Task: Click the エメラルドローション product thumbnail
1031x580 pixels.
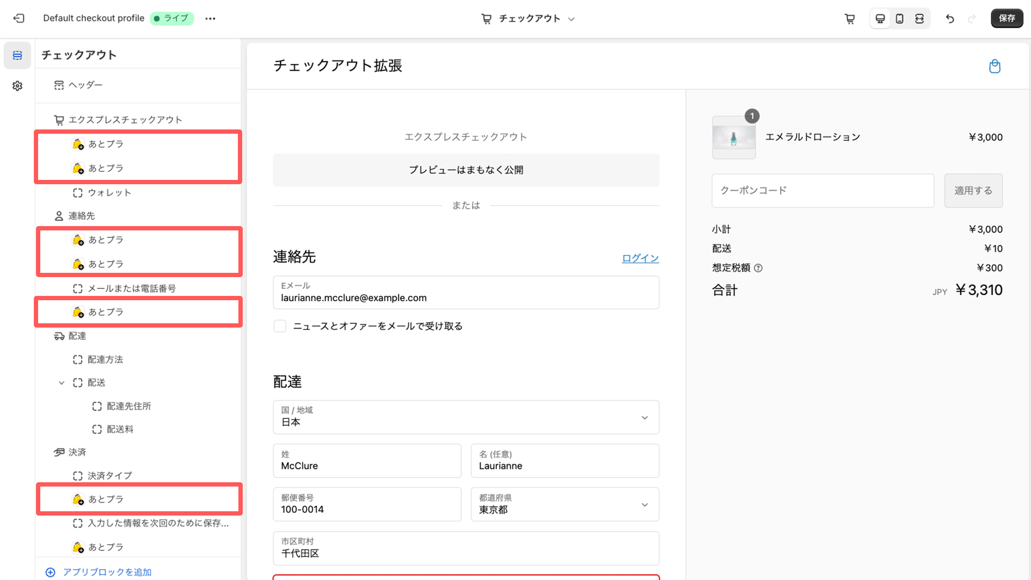Action: [x=734, y=137]
